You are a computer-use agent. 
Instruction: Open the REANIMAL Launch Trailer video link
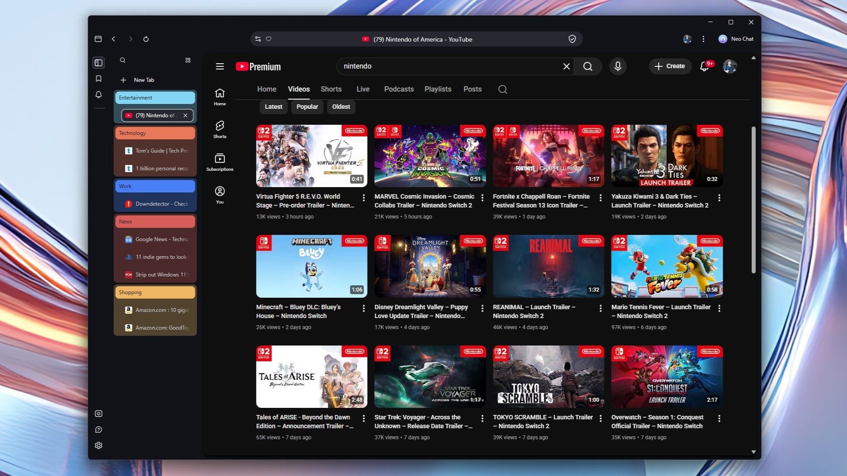pos(534,311)
